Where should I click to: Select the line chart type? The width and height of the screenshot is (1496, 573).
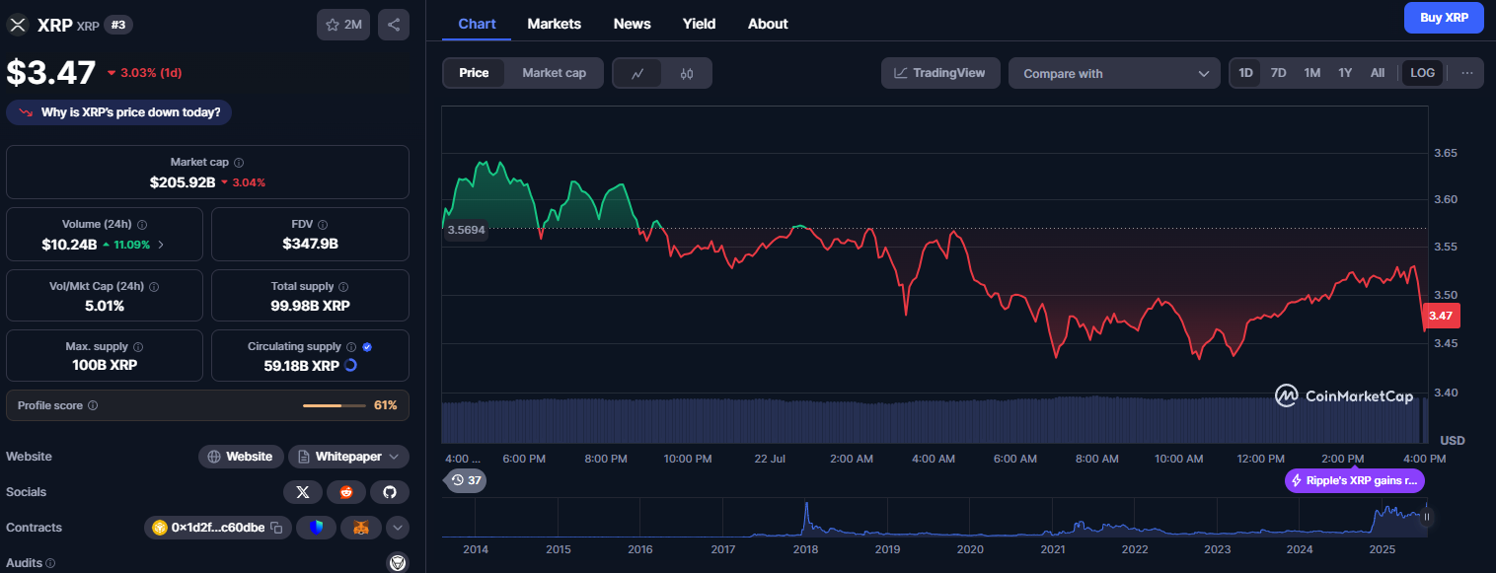[638, 73]
